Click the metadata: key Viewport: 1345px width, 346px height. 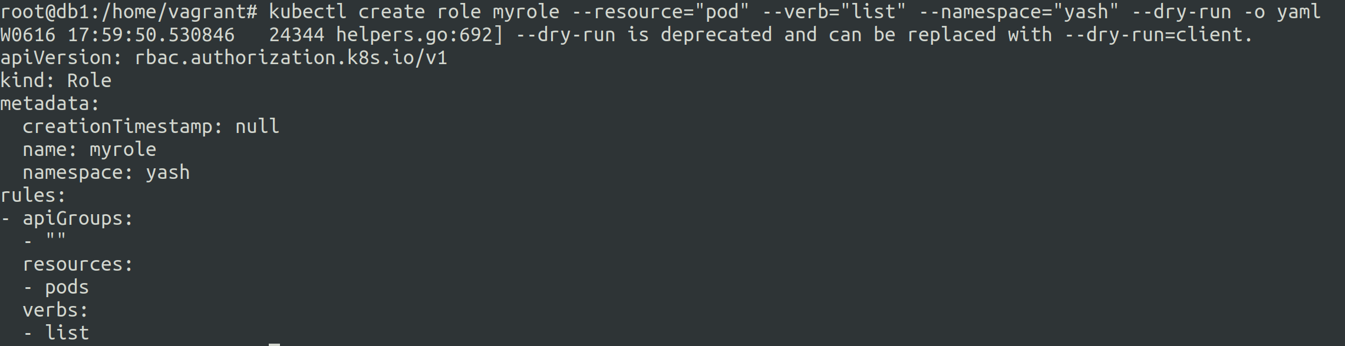[x=50, y=104]
